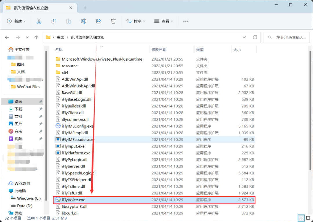Refresh the current folder
Viewport: 313px width, 222px height.
pyautogui.click(x=255, y=37)
